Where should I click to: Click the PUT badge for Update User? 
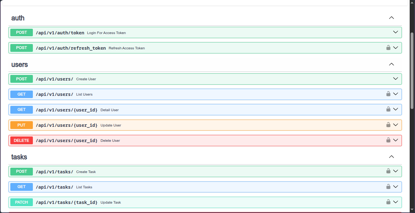(22, 125)
